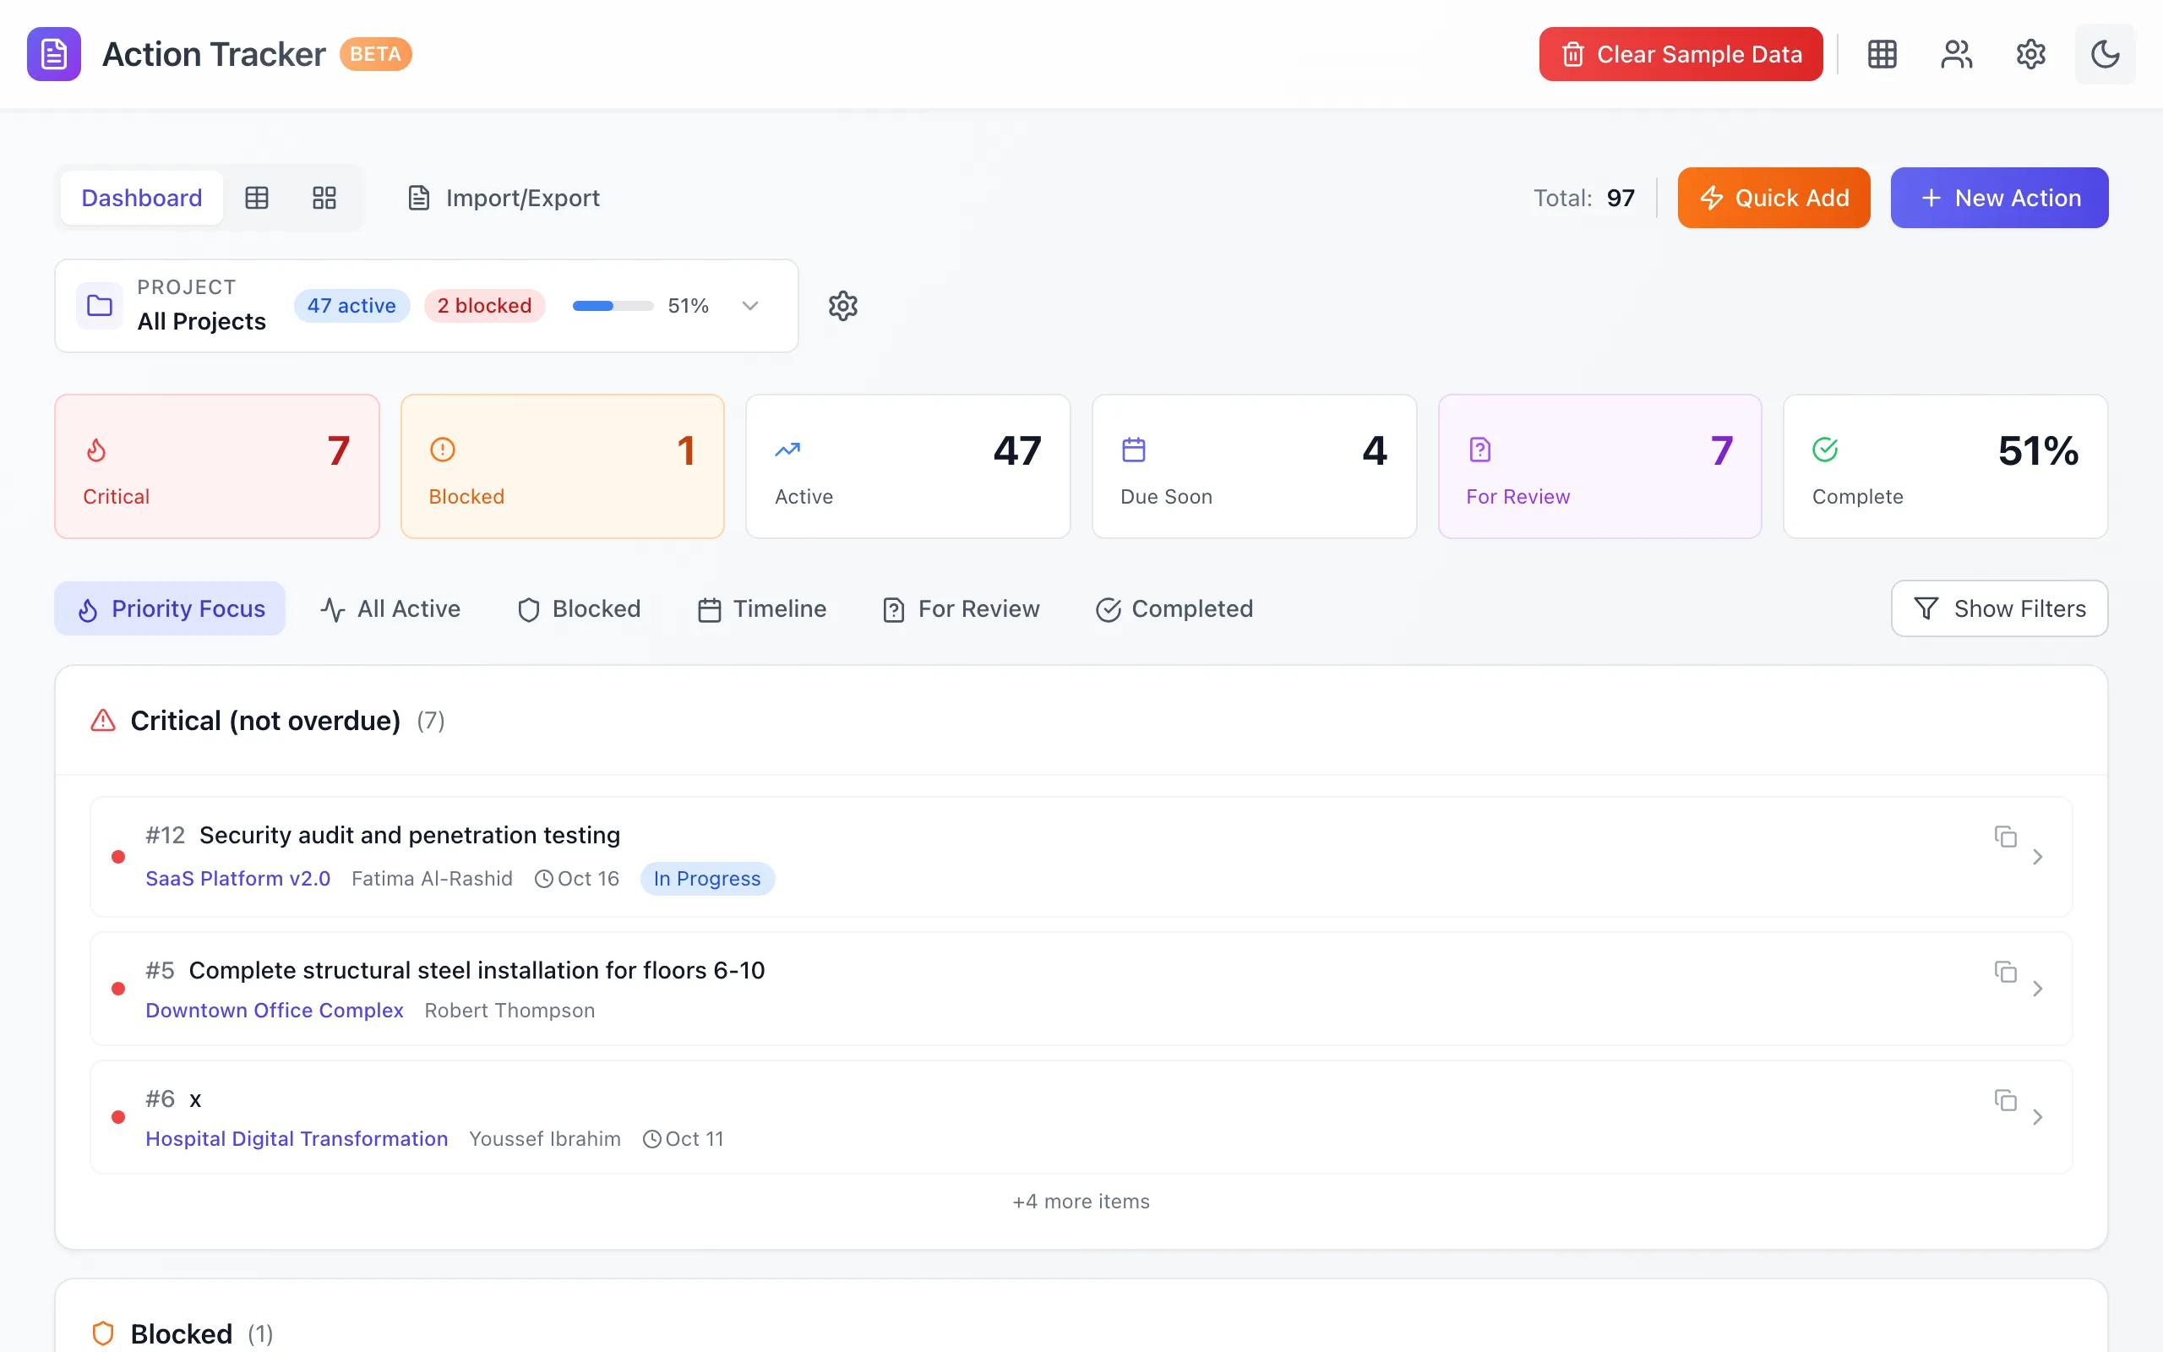This screenshot has width=2163, height=1352.
Task: Open Import/Export
Action: (504, 198)
